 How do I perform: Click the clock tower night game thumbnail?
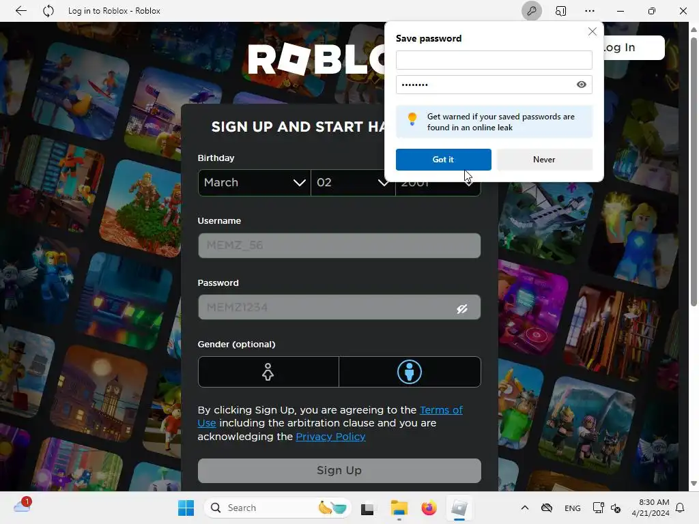point(99,394)
